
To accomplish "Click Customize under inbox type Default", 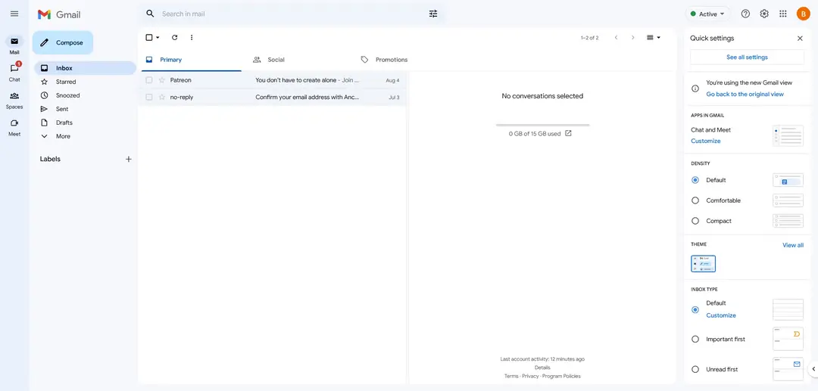I will pos(721,315).
